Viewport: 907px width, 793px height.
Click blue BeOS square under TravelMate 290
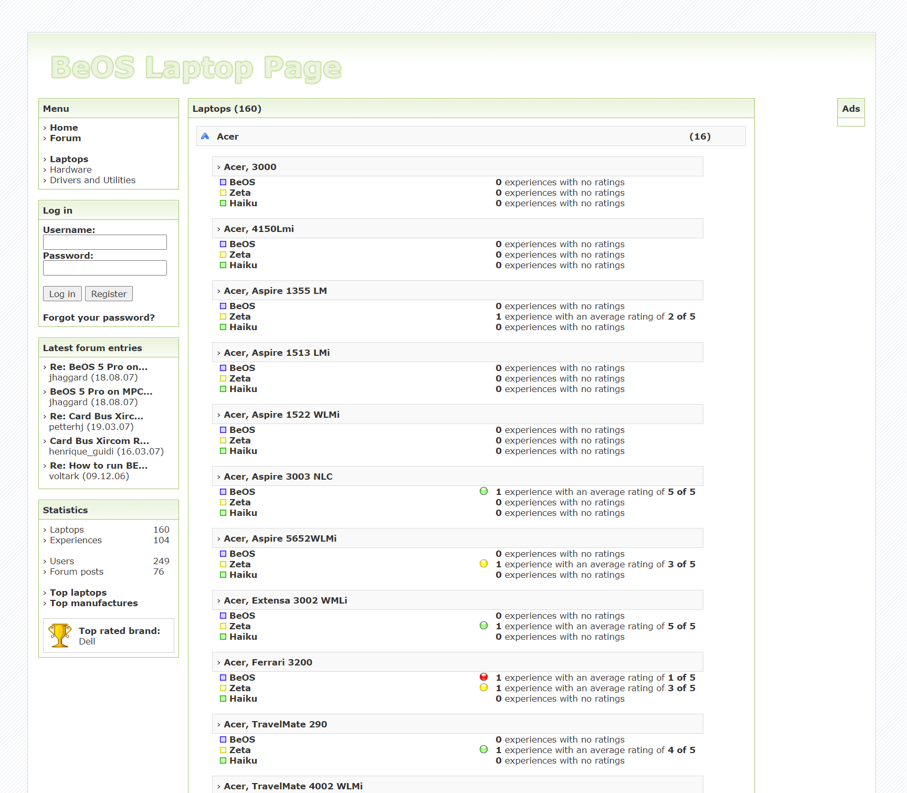(x=223, y=739)
